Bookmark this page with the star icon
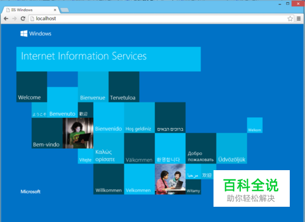This screenshot has height=222, width=305. click(290, 18)
